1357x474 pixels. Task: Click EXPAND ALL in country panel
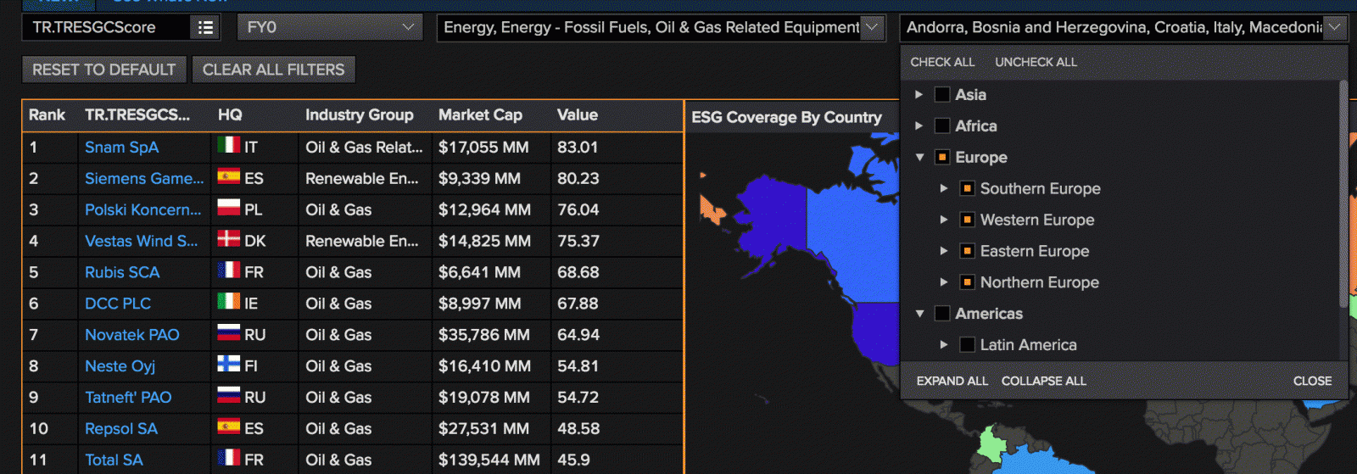coord(952,381)
